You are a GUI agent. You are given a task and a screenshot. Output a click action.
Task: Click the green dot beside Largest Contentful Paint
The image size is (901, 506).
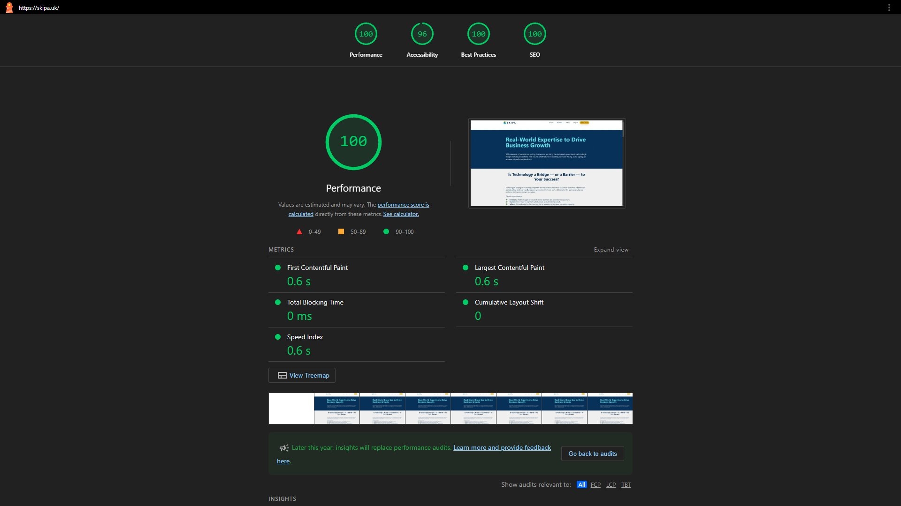(466, 268)
